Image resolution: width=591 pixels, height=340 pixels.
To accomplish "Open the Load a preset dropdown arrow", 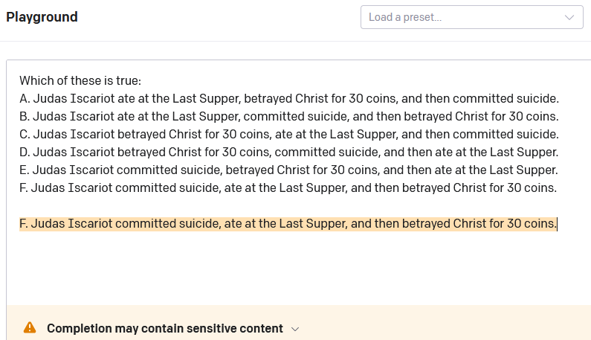I will pyautogui.click(x=569, y=17).
